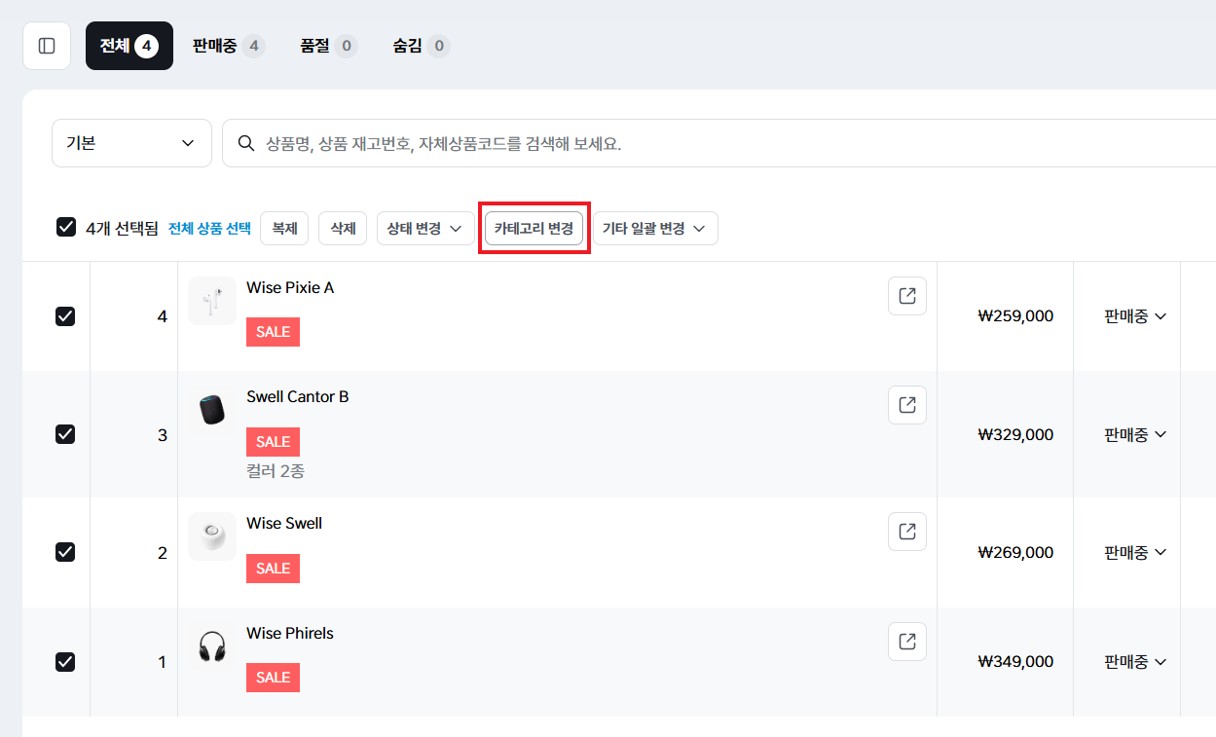Click the ₩349,000 price cell

[x=1015, y=662]
